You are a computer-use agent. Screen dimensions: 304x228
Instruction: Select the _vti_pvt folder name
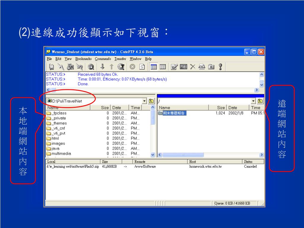click(x=58, y=133)
